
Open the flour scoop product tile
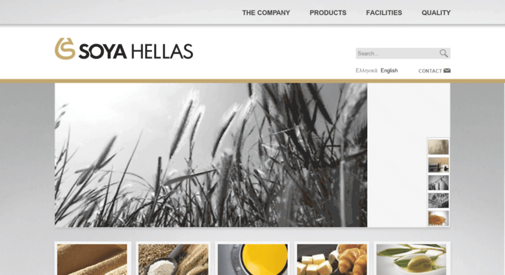[x=174, y=259]
